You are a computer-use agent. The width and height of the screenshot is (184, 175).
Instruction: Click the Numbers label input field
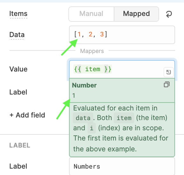(x=122, y=166)
